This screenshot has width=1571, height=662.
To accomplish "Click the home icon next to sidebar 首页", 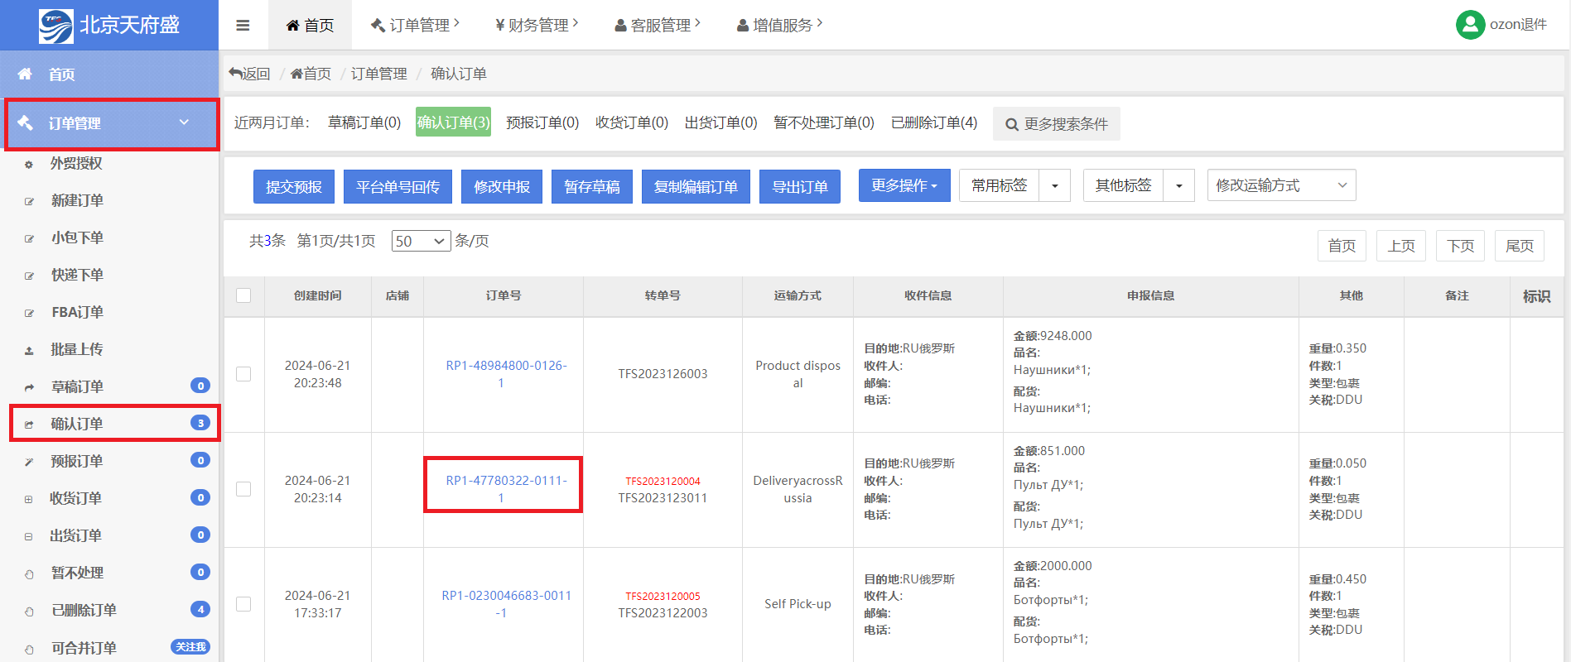I will click(25, 74).
